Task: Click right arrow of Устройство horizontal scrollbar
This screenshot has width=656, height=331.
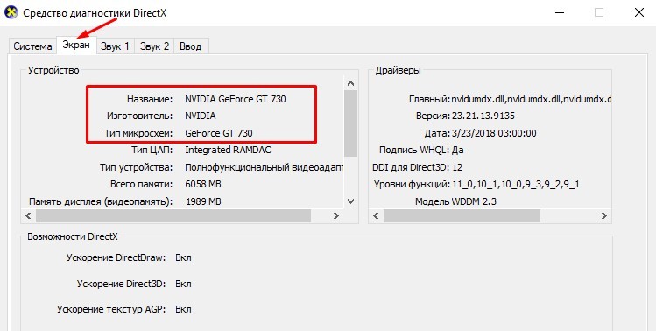Action: coord(336,216)
